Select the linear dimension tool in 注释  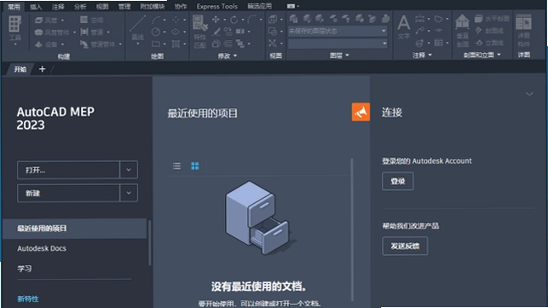click(420, 19)
